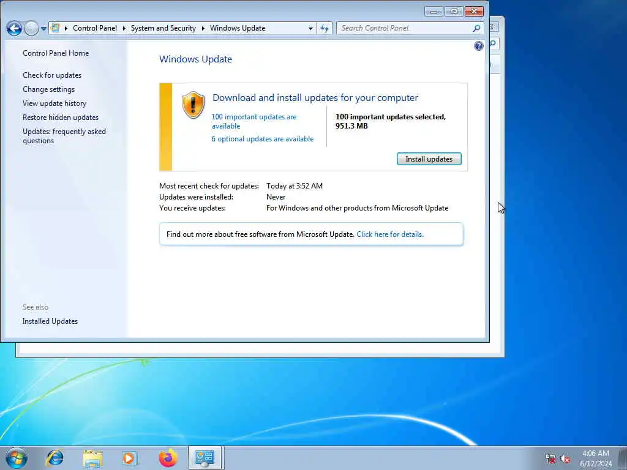Launch Internet Explorer from taskbar

[x=54, y=458]
